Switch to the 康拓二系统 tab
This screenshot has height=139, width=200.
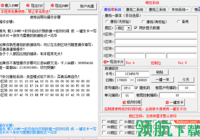pyautogui.click(x=134, y=10)
